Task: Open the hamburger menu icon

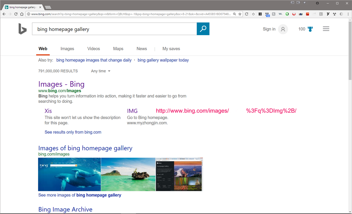Action: 326,29
